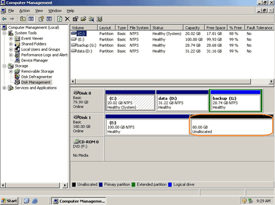This screenshot has height=205, width=275.
Task: Open Disk Defragmenter in the tree
Action: 36,77
